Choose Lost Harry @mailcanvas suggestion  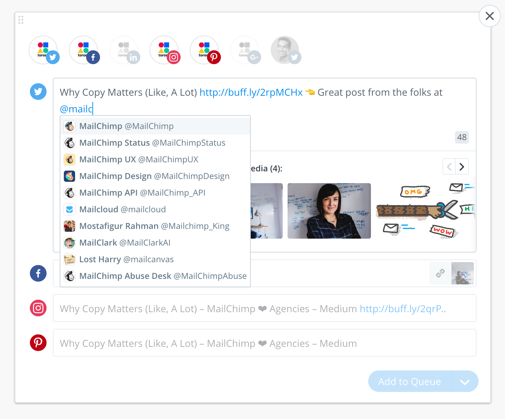(x=155, y=259)
